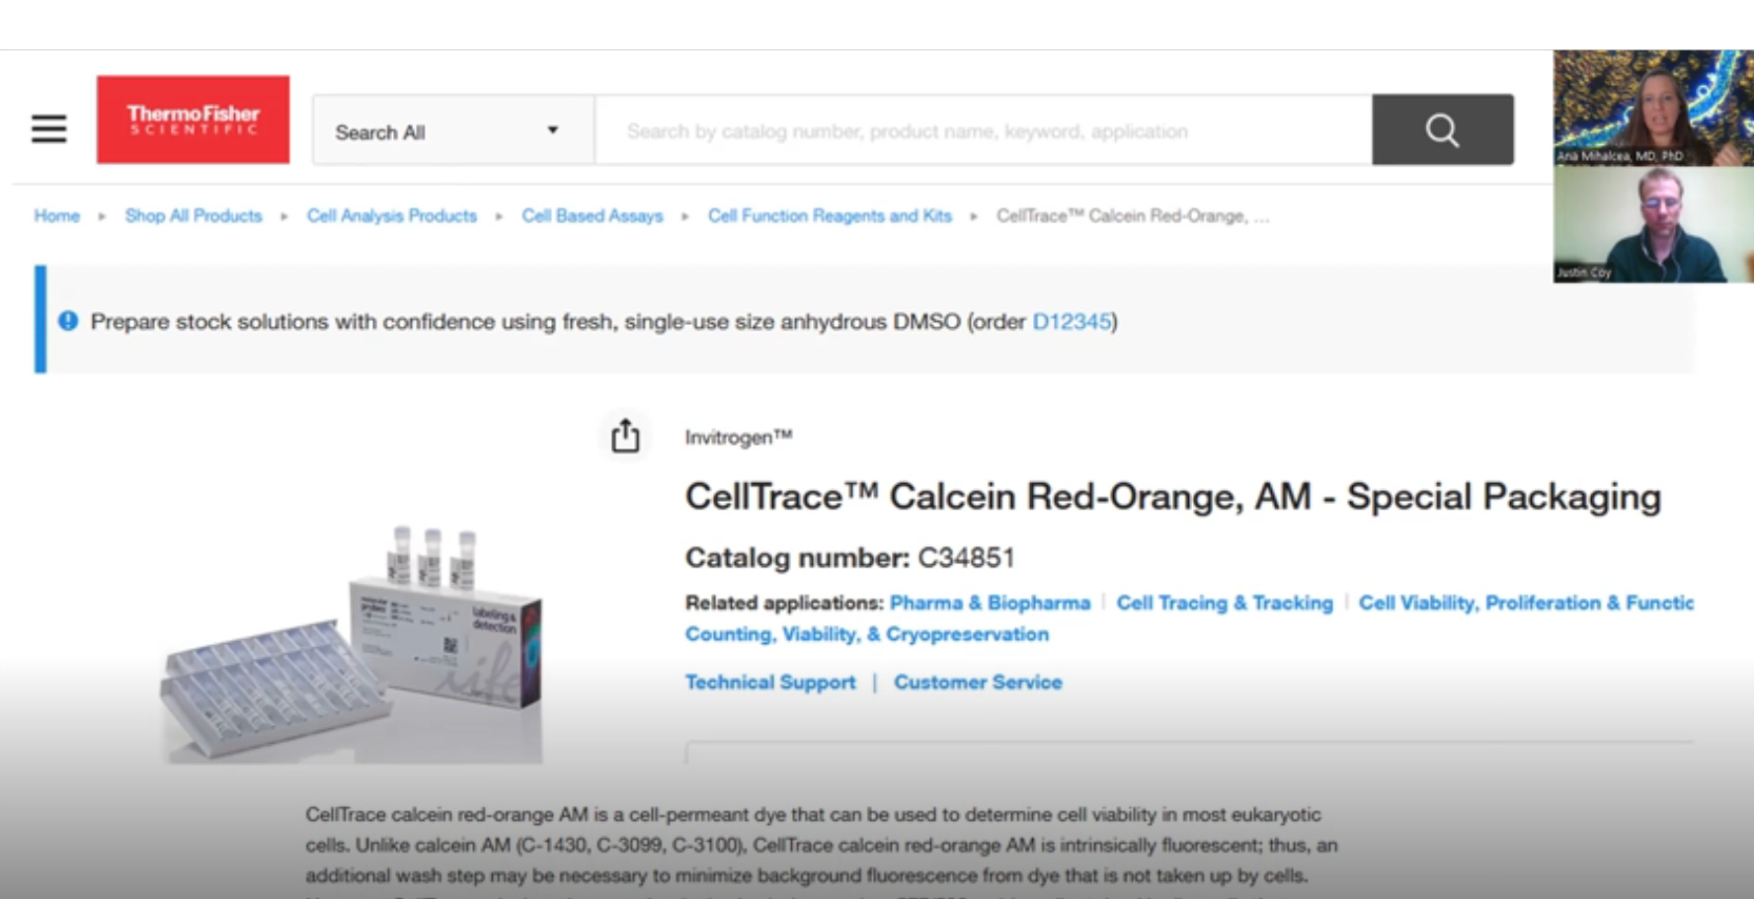Open Cell Based Assays breadcrumb
The height and width of the screenshot is (899, 1754).
[x=593, y=215]
